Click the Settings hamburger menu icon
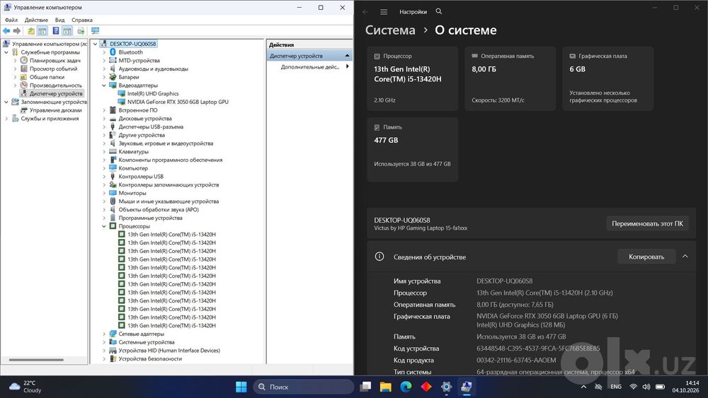The image size is (708, 398). [384, 12]
